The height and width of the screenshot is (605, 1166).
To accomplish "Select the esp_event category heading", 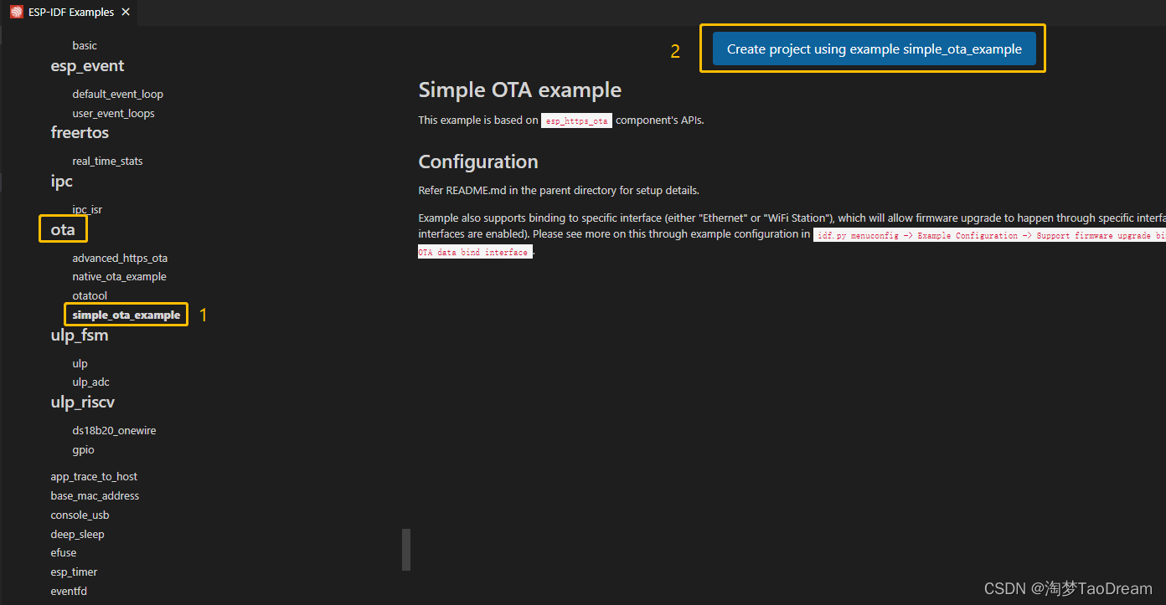I will pos(87,66).
